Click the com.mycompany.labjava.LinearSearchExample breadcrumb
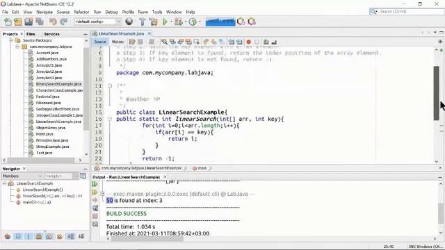 tap(141, 168)
